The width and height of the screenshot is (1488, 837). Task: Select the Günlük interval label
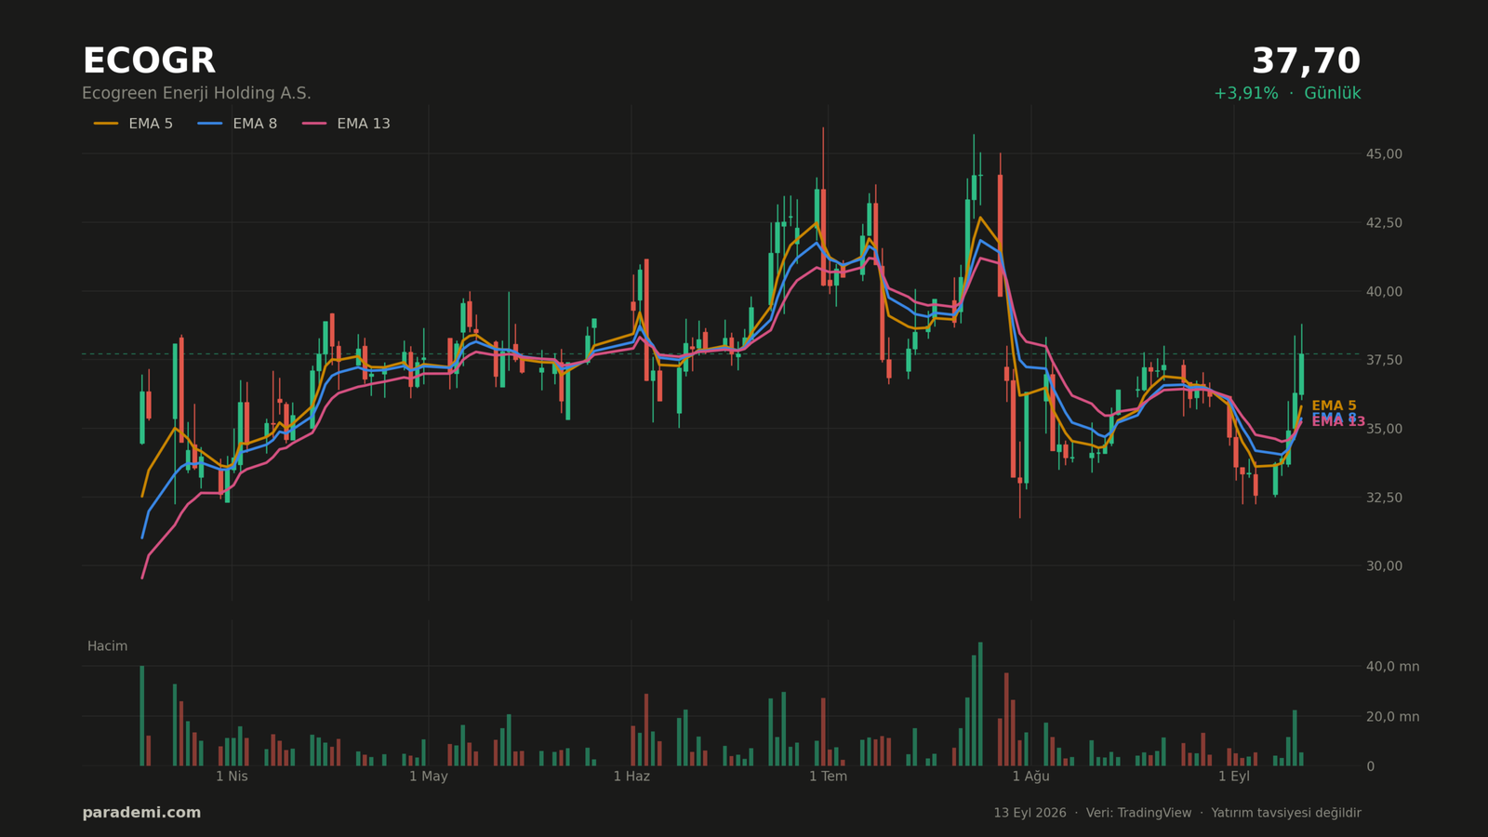1333,94
